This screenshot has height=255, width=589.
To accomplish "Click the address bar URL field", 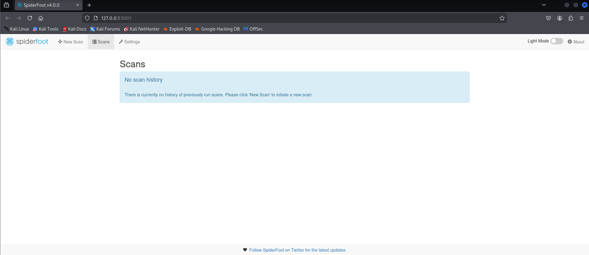I will click(292, 18).
